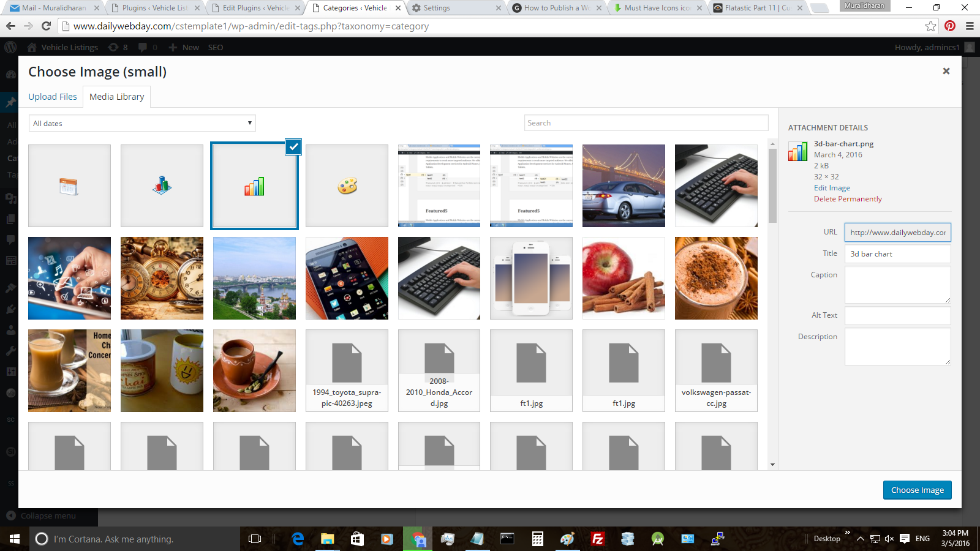Click the Edit Image link
The height and width of the screenshot is (551, 980).
[832, 188]
